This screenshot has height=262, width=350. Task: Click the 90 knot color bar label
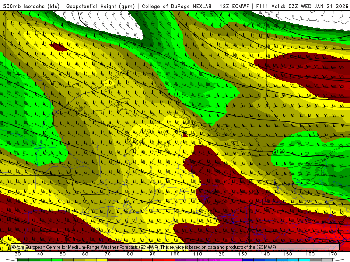pos(153,254)
